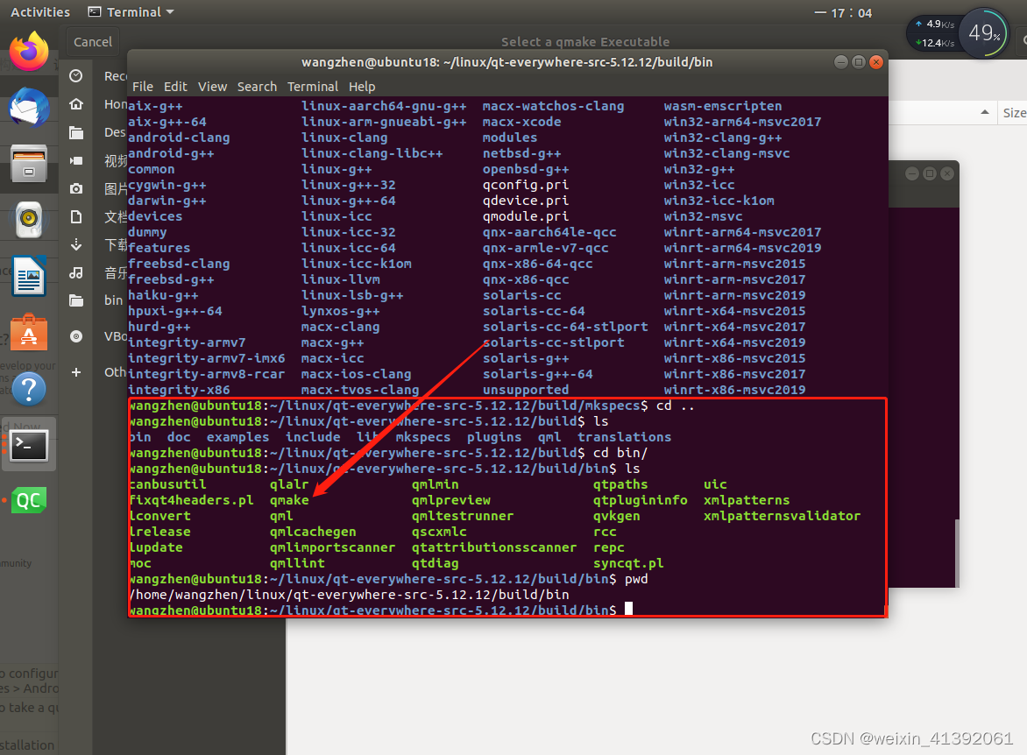The image size is (1027, 755).
Task: Select Activities in the top-left corner
Action: pyautogui.click(x=39, y=11)
